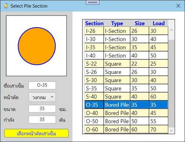Select the O-40 section cell
This screenshot has height=142, width=185.
click(94, 113)
